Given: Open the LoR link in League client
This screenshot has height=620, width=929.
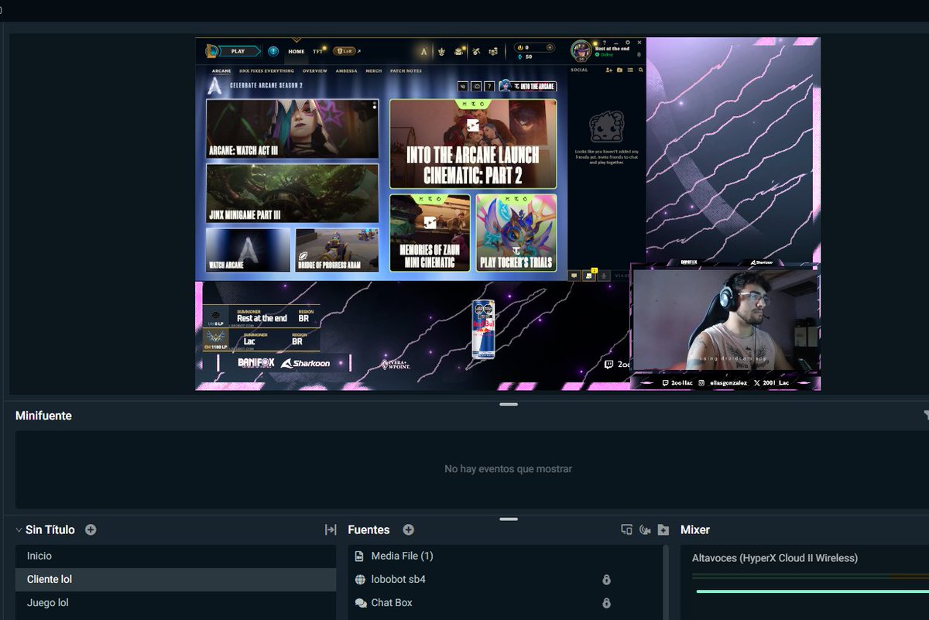Looking at the screenshot, I should (x=345, y=51).
